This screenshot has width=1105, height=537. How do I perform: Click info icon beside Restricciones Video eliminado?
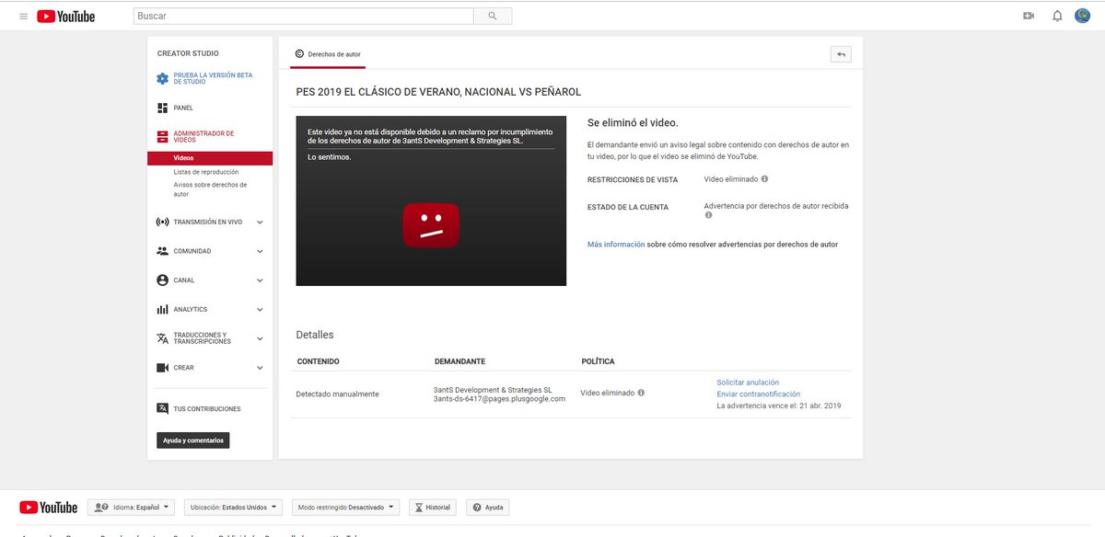(x=764, y=179)
